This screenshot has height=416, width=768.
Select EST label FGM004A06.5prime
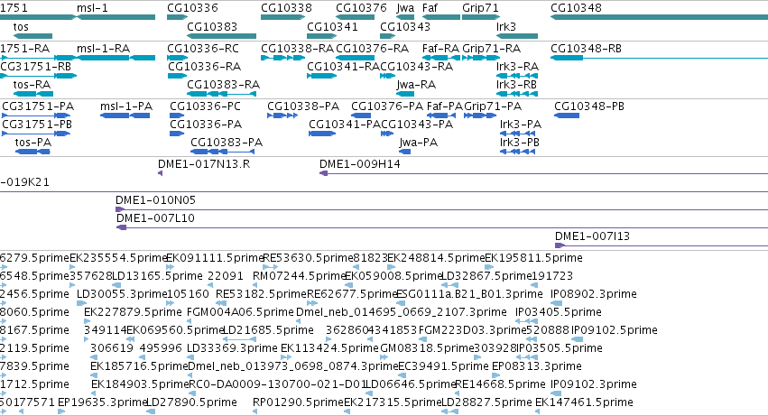tap(240, 312)
